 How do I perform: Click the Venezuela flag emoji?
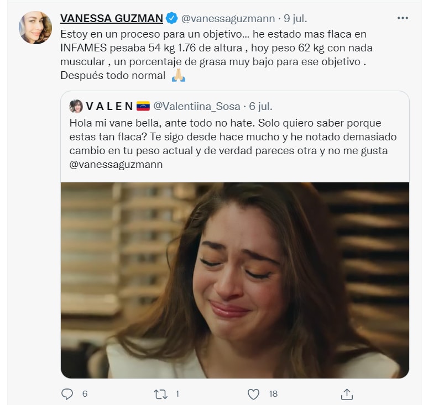[x=143, y=106]
